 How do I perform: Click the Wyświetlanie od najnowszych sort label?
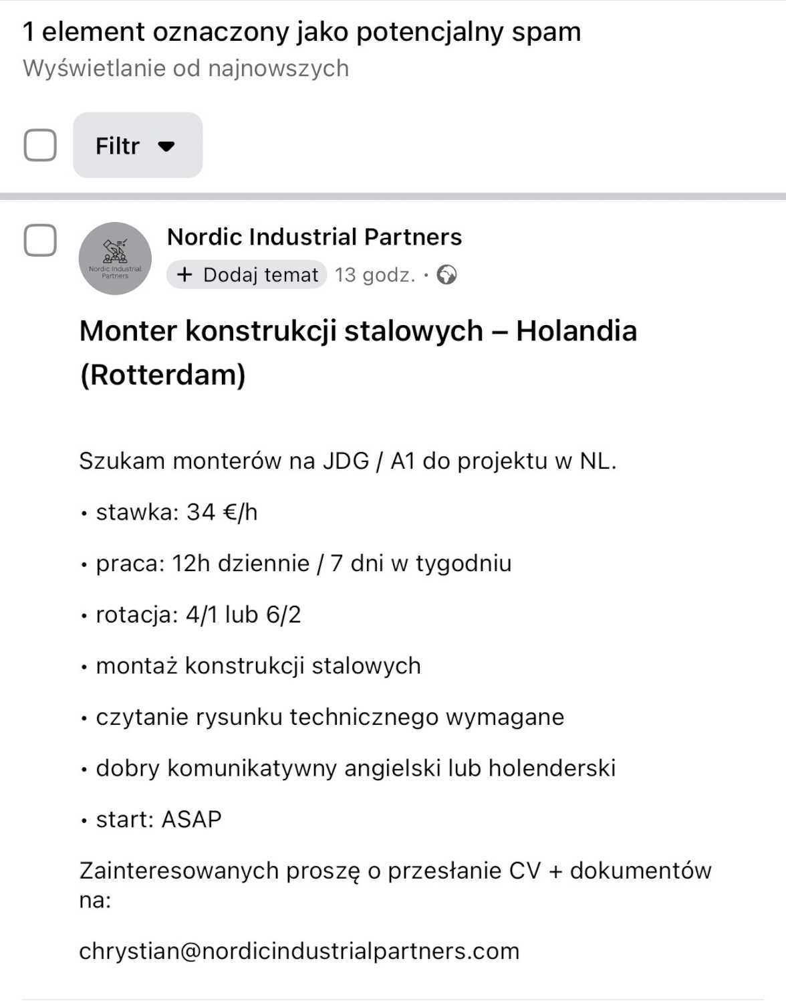tap(186, 68)
